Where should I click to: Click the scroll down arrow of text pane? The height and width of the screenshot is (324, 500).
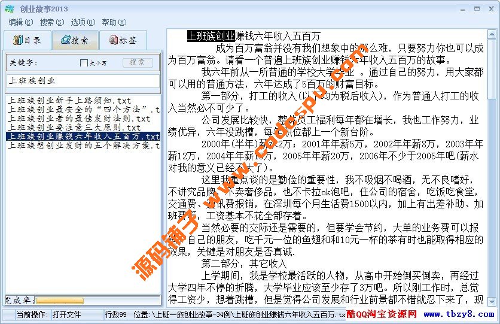pyautogui.click(x=492, y=301)
